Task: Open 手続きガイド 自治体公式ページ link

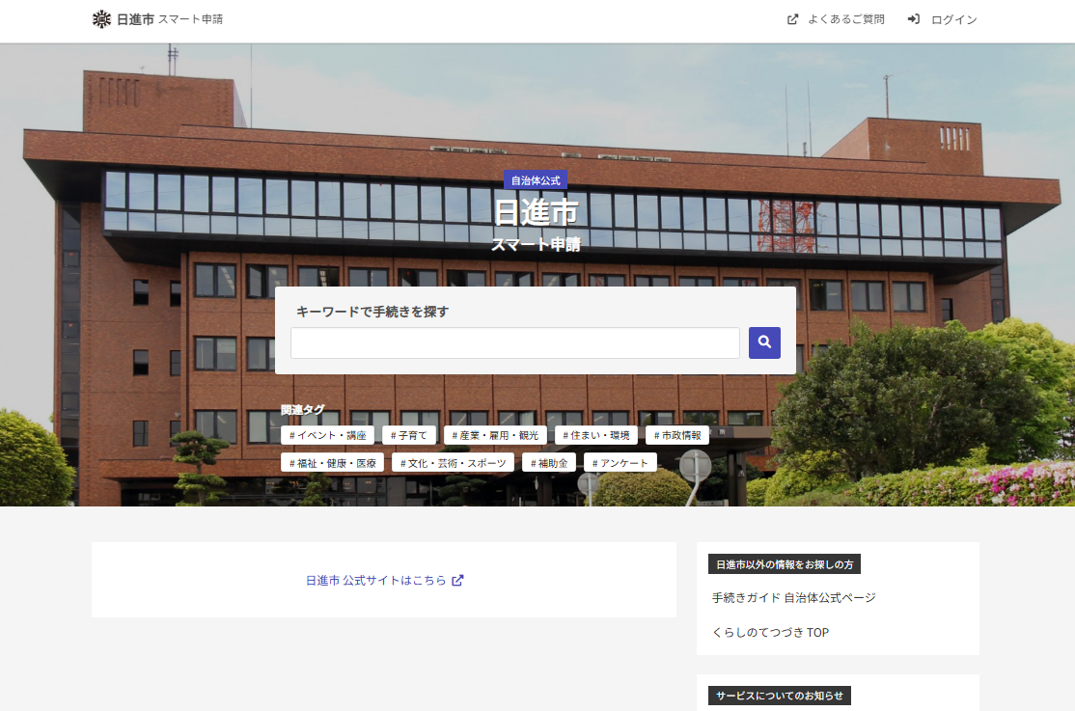Action: coord(794,598)
